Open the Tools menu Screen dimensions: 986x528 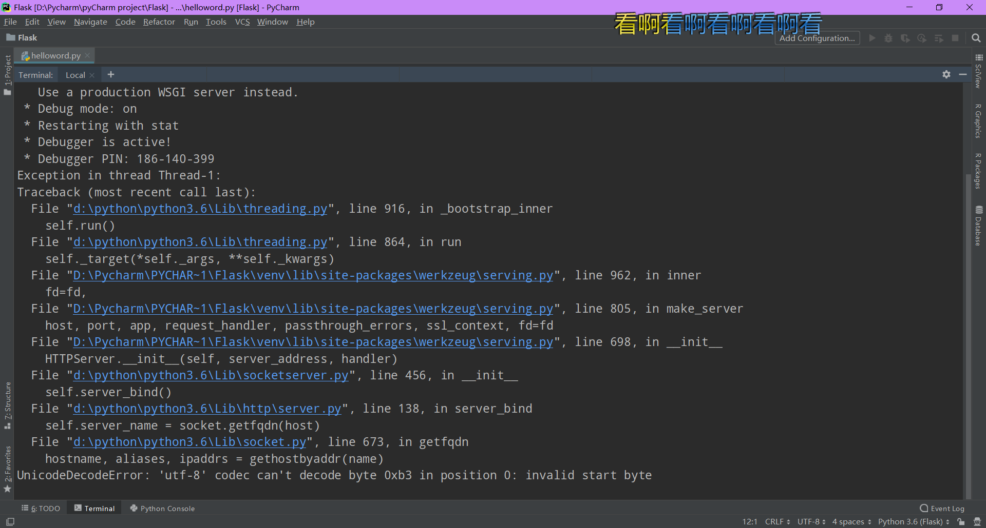216,22
